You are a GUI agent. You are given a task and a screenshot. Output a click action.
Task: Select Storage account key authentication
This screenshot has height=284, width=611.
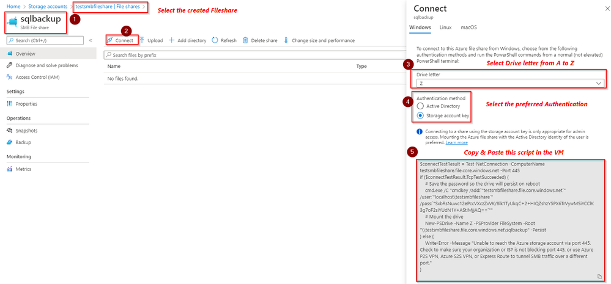point(420,115)
